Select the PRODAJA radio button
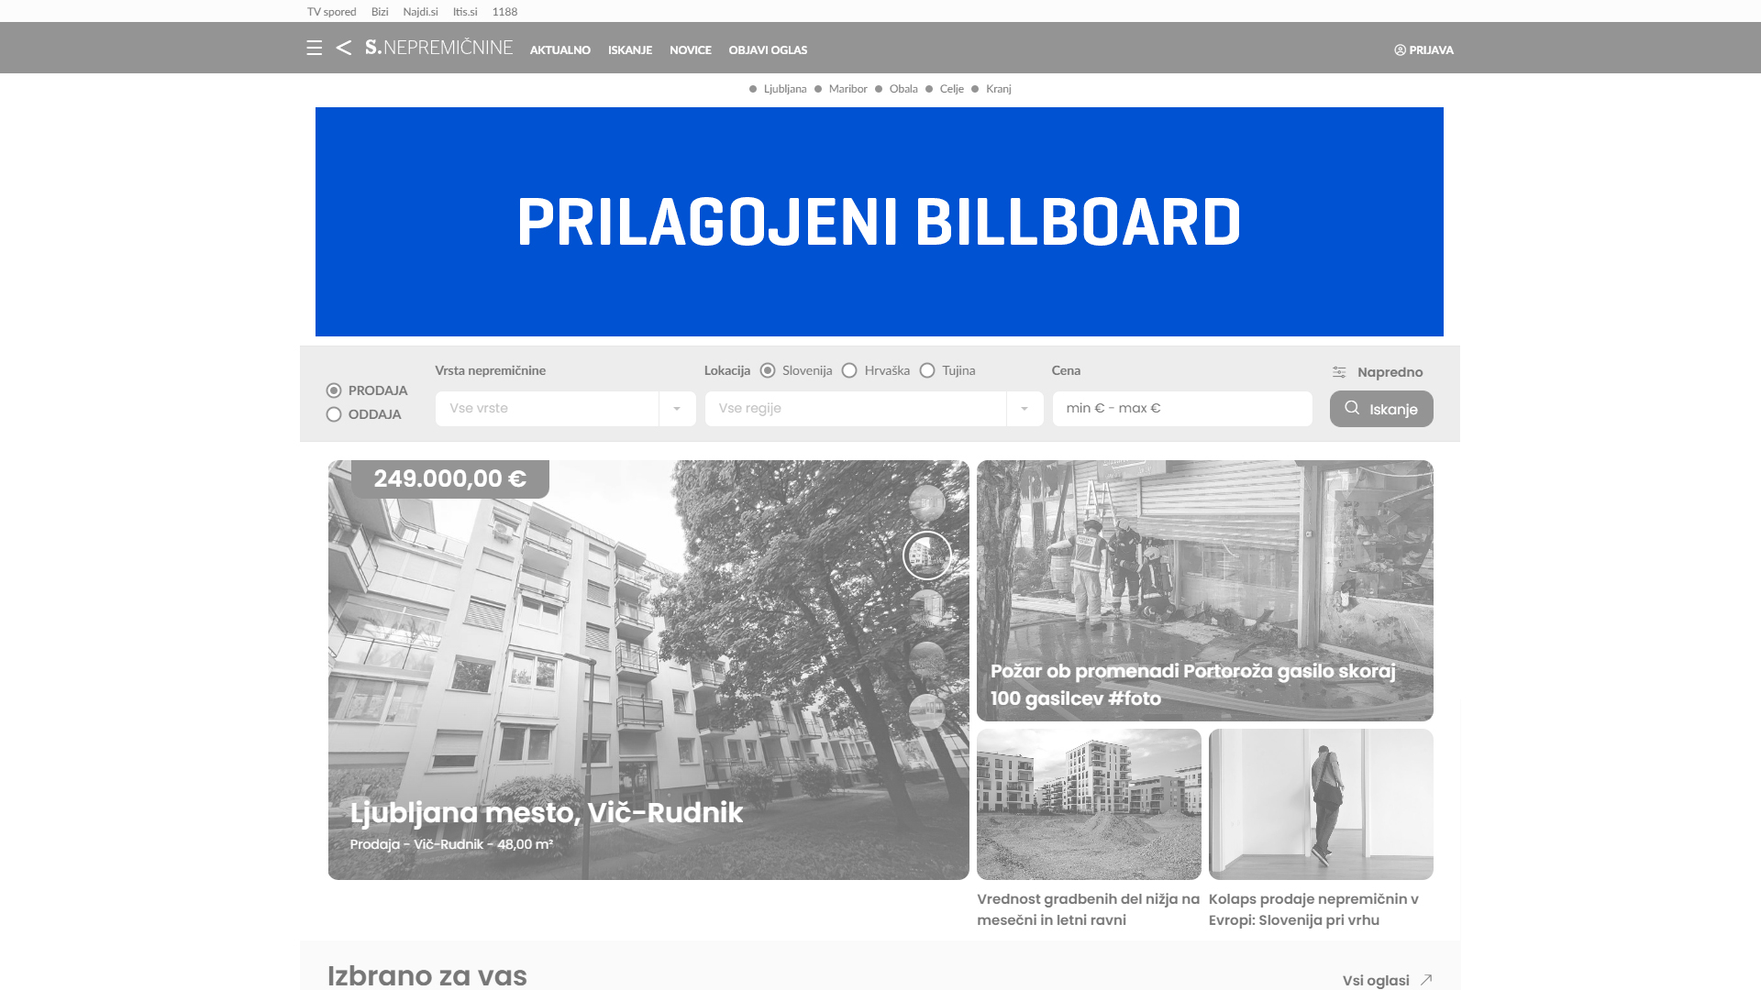The height and width of the screenshot is (990, 1761). tap(334, 390)
